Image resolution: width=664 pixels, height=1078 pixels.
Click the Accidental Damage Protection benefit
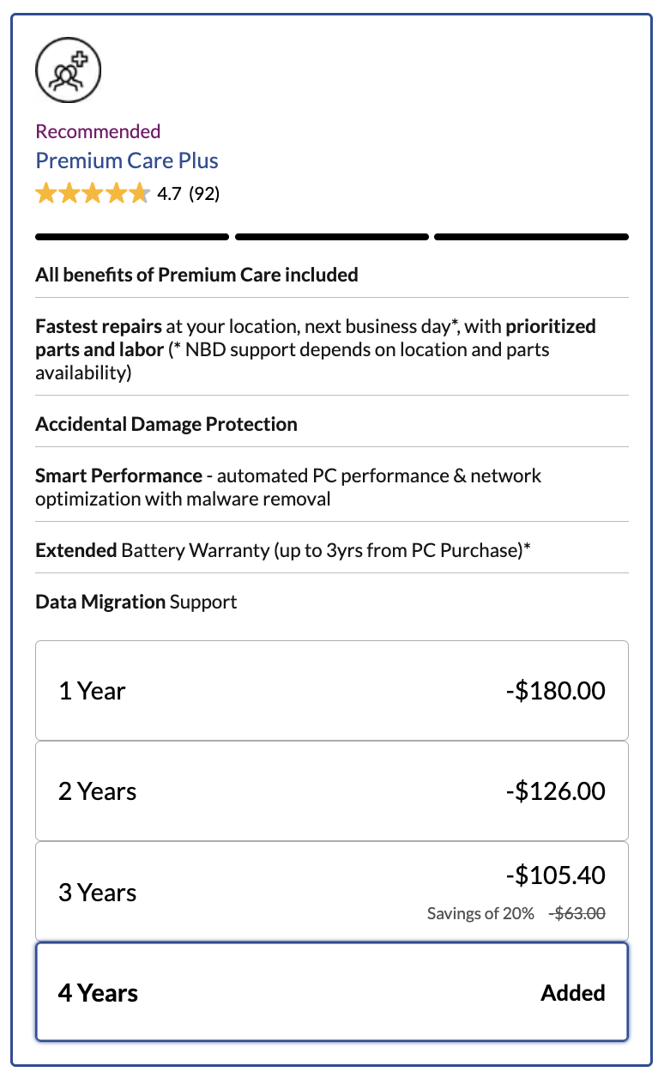tap(166, 424)
